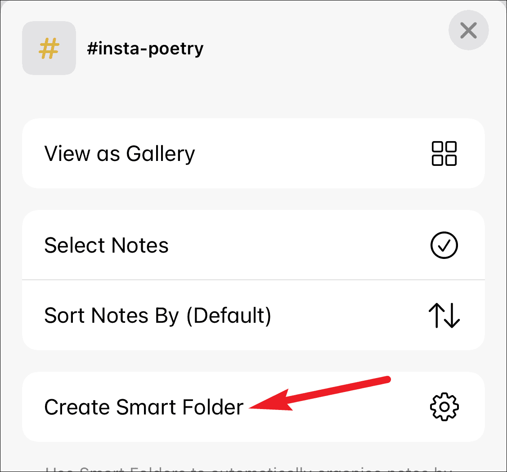Click the gallery grid icon
This screenshot has width=507, height=472.
pyautogui.click(x=444, y=154)
